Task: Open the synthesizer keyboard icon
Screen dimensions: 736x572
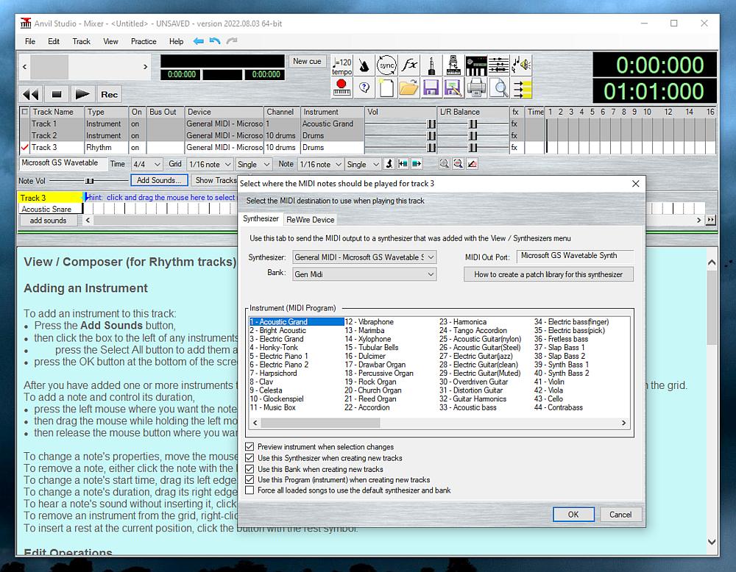Action: coord(476,65)
